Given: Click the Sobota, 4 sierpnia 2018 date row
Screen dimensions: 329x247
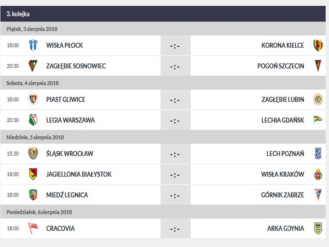Looking at the screenshot, I should (x=164, y=83).
